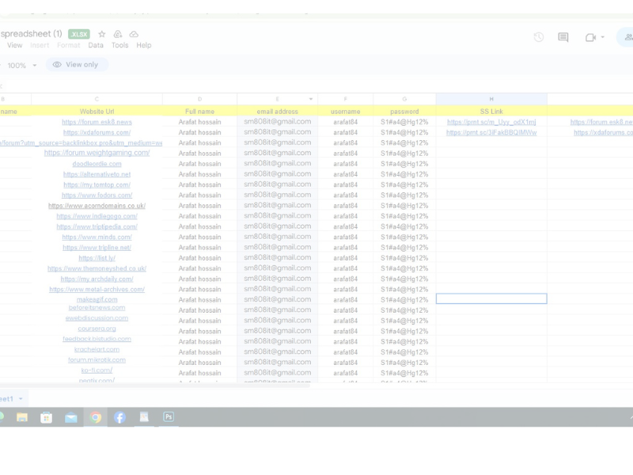
Task: Open the Tools menu
Action: point(119,46)
